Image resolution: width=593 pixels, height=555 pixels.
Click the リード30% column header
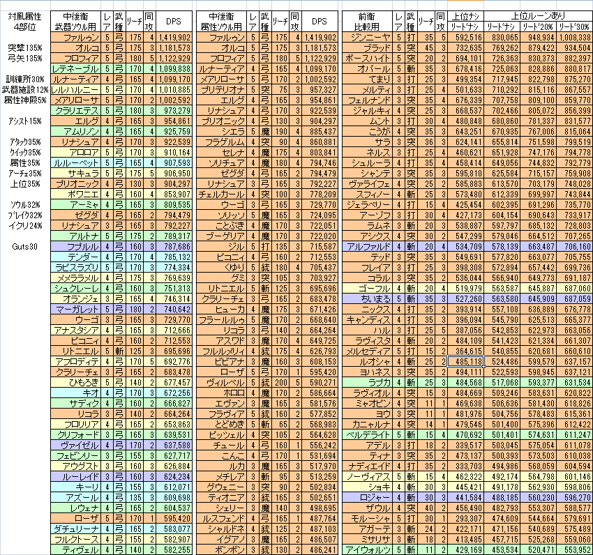[574, 26]
